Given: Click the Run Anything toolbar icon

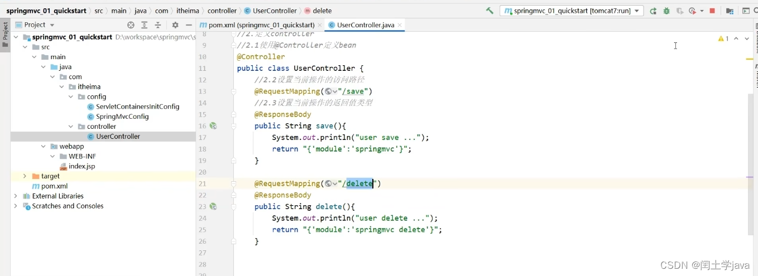Looking at the screenshot, I should (x=746, y=11).
